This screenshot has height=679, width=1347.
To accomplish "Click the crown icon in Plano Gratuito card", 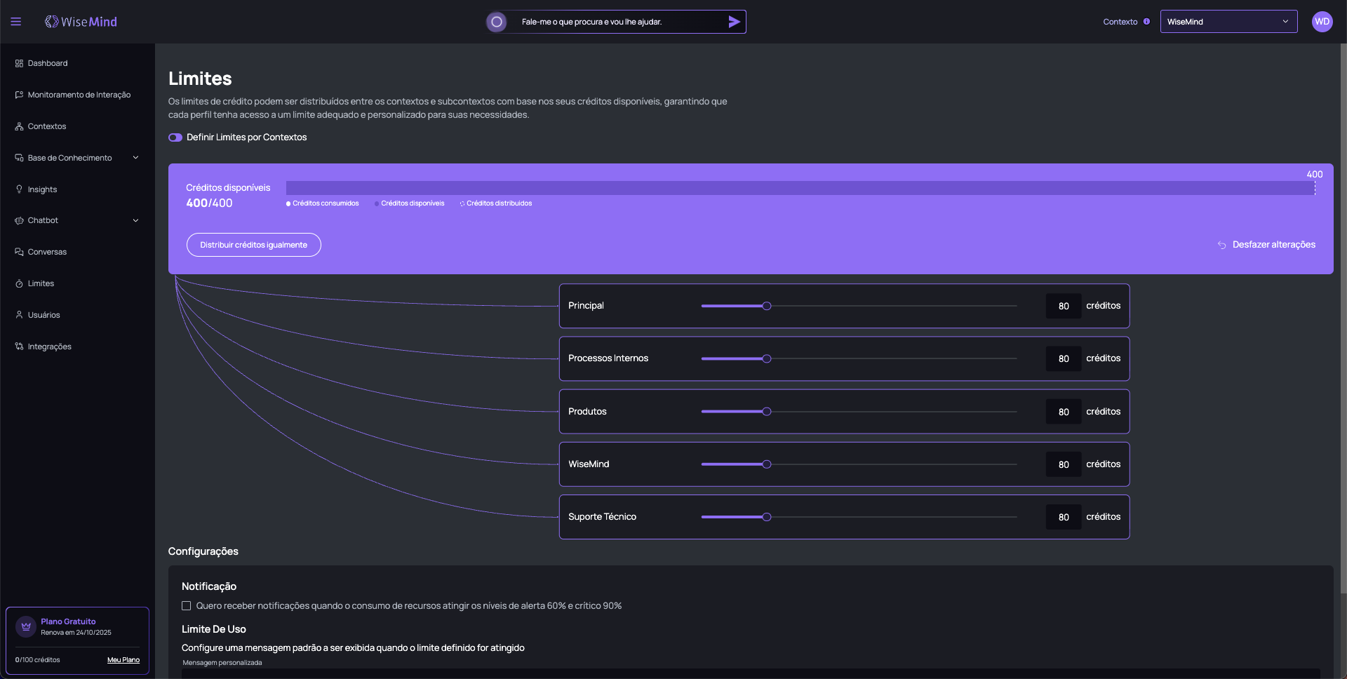I will (26, 626).
